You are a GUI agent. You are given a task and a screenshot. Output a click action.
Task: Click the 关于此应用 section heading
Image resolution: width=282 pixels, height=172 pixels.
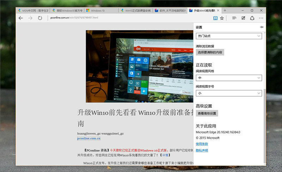coord(206,126)
